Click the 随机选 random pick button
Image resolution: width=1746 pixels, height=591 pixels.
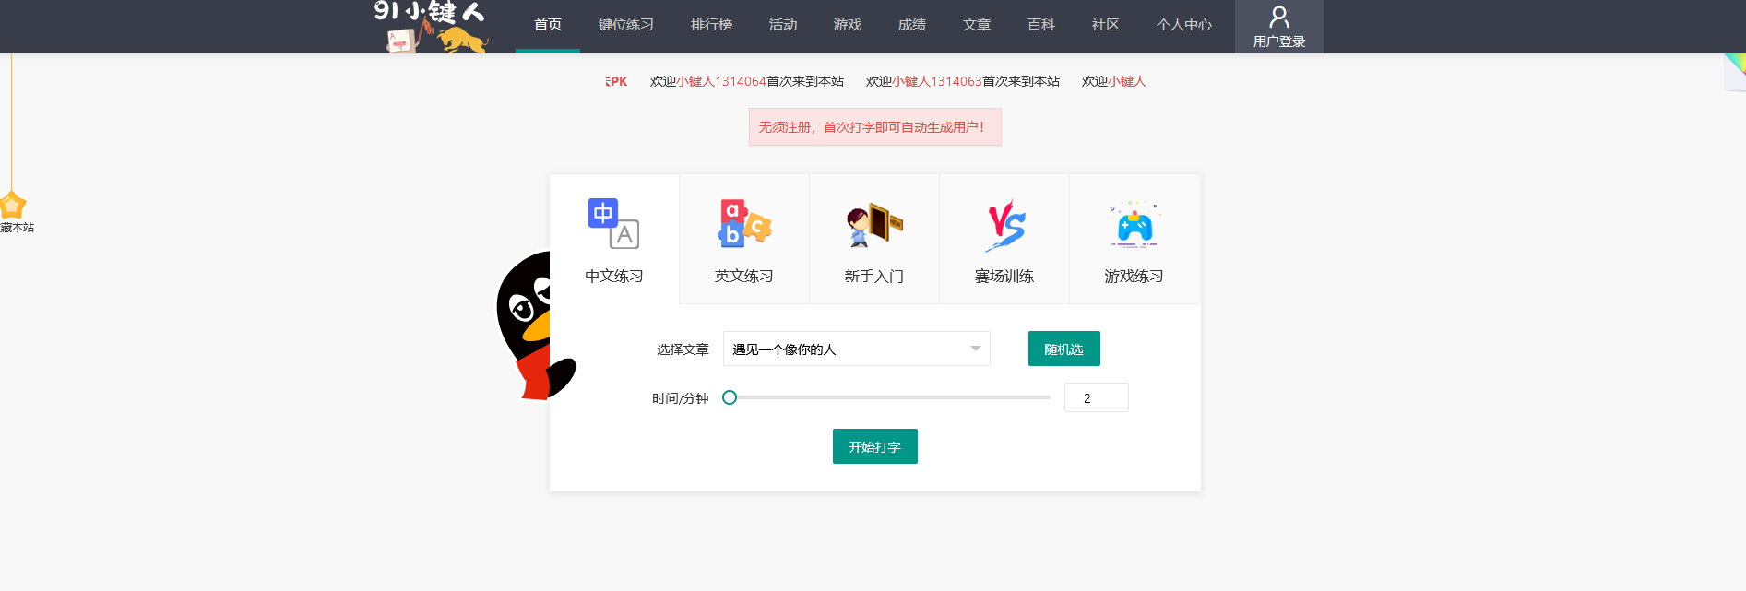click(1064, 349)
